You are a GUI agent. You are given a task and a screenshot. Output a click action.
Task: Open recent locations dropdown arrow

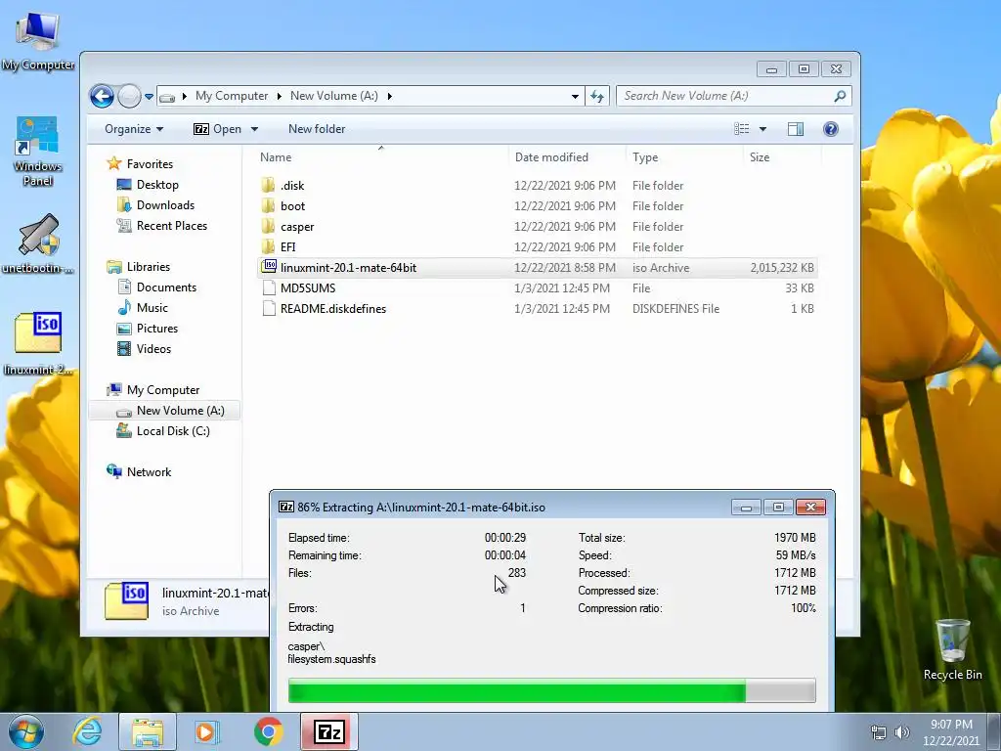149,97
